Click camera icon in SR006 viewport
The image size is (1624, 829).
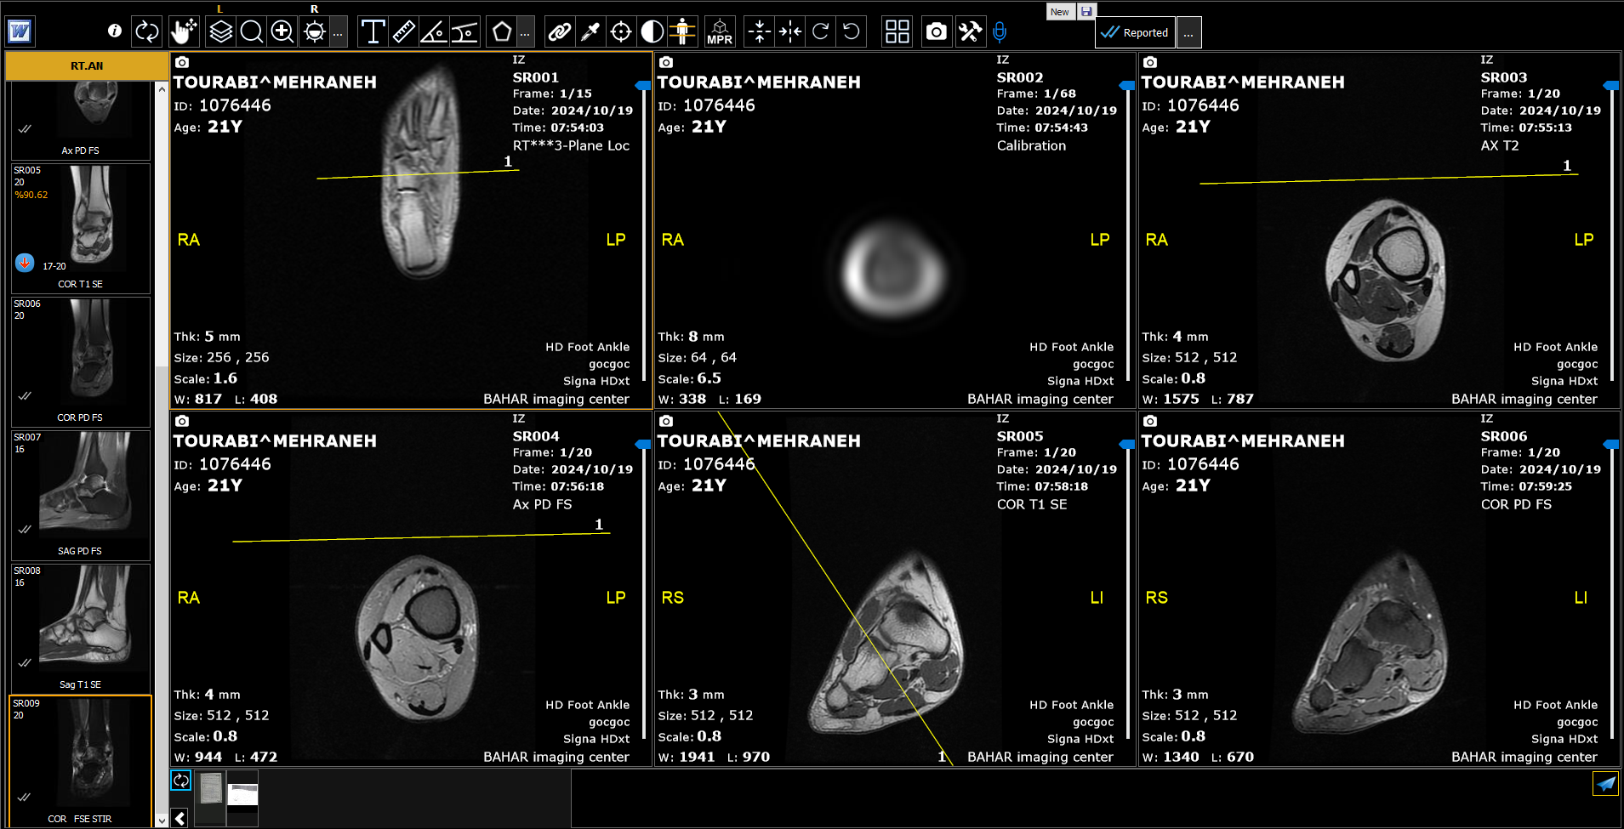tap(1150, 421)
